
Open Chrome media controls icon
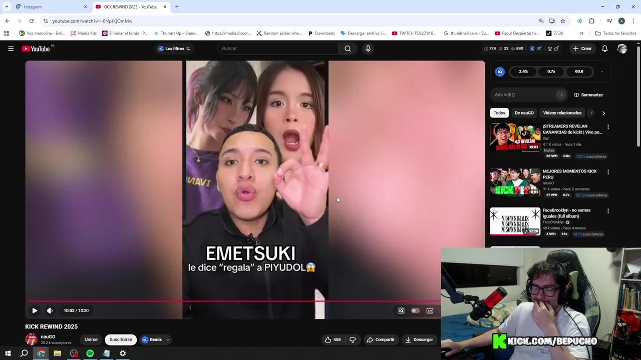click(x=609, y=21)
